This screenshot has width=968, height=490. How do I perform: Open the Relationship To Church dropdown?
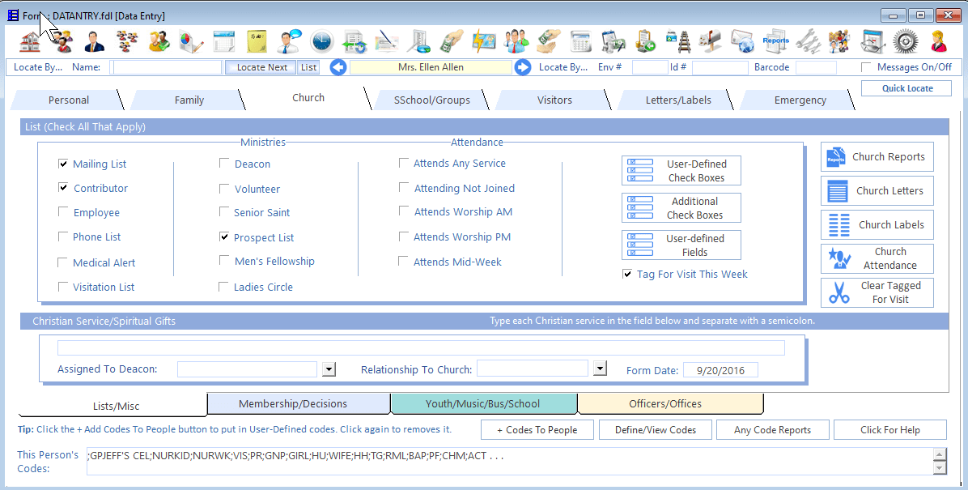tap(600, 369)
